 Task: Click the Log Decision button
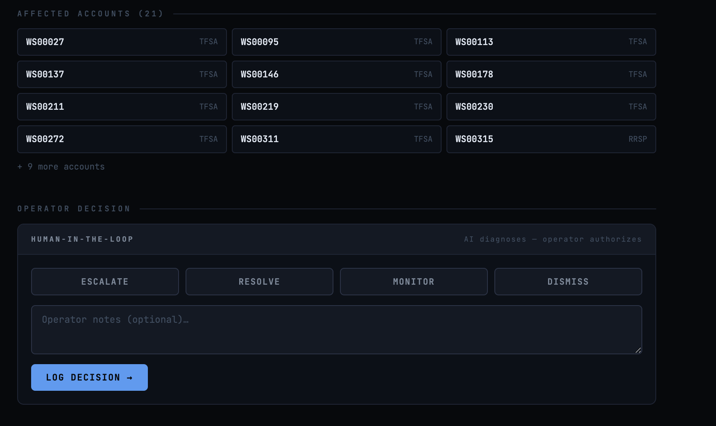tap(89, 377)
